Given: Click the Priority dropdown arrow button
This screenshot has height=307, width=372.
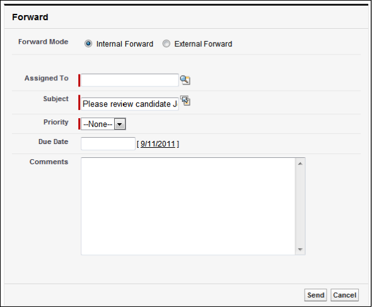Looking at the screenshot, I should pyautogui.click(x=120, y=124).
